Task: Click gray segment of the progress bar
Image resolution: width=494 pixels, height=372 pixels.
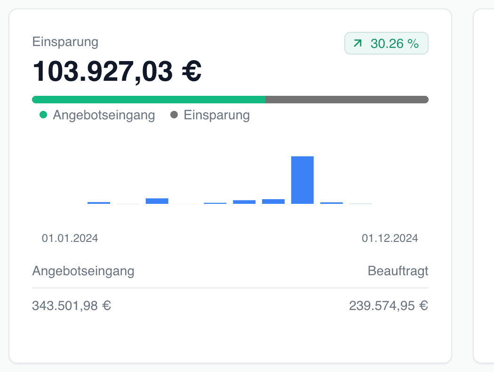Action: pyautogui.click(x=347, y=100)
